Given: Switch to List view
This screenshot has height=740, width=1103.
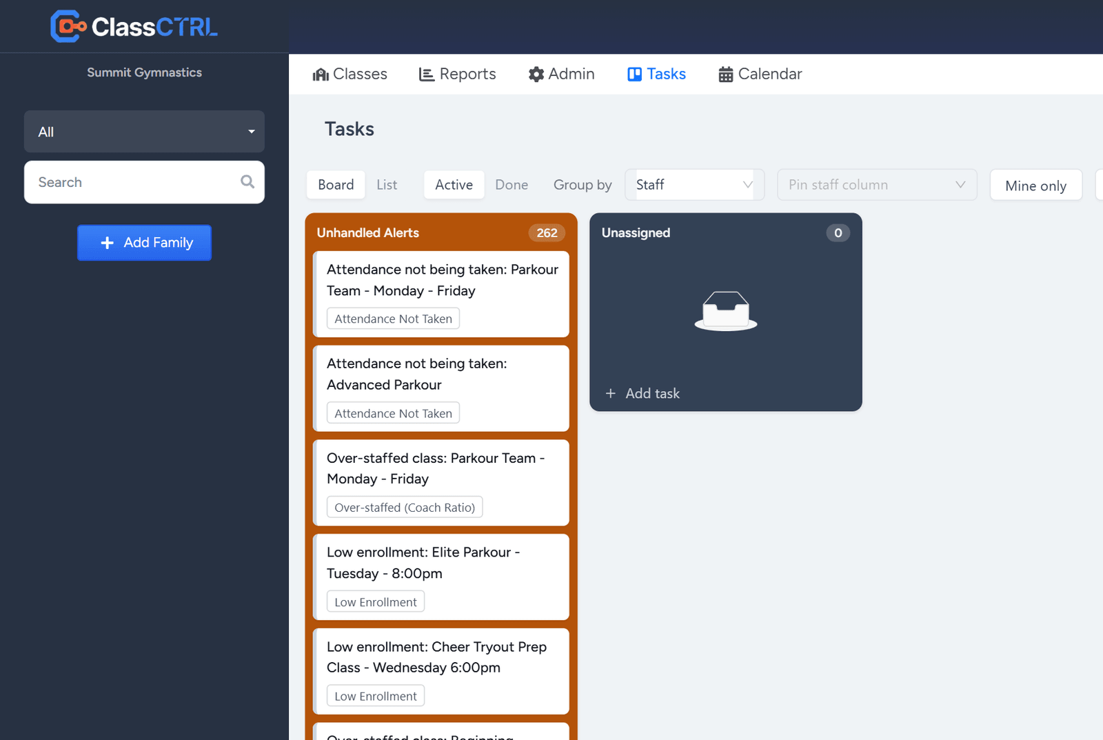Looking at the screenshot, I should [387, 185].
